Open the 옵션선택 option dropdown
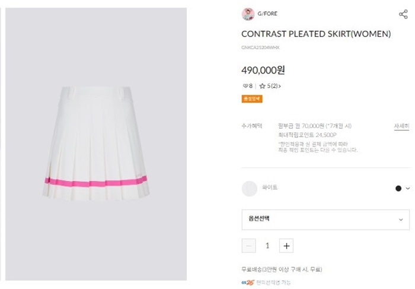The image size is (415, 289). coord(325,220)
